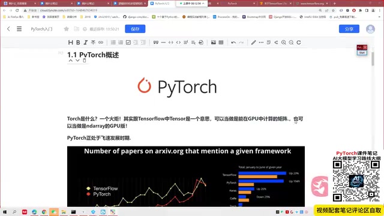384x216 pixels.
Task: Open the django-cms bookmark
Action: [x=136, y=17]
